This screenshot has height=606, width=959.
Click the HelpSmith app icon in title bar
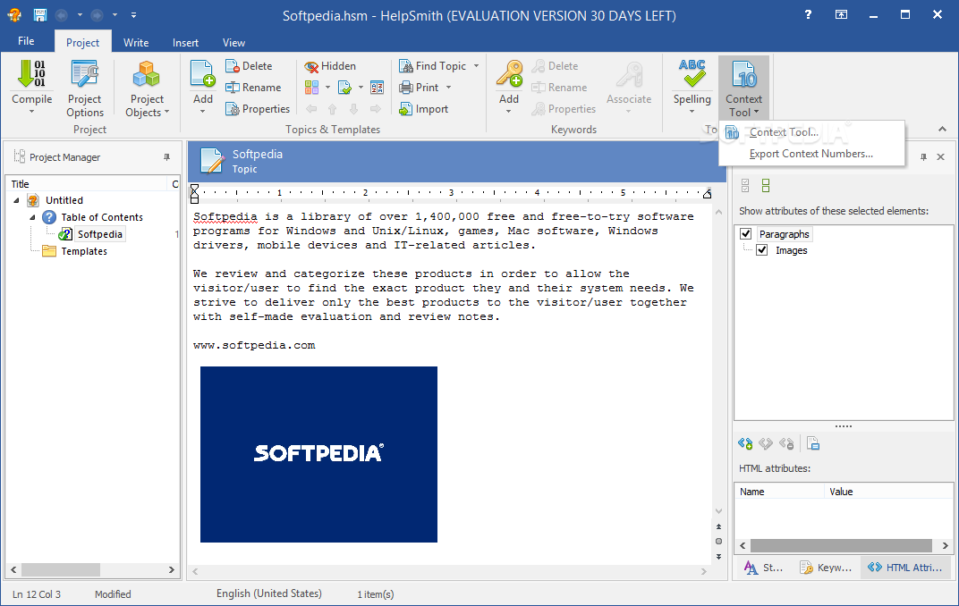pyautogui.click(x=14, y=14)
